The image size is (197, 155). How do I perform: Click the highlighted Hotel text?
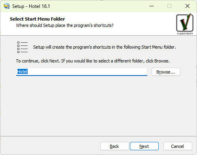pos(23,72)
